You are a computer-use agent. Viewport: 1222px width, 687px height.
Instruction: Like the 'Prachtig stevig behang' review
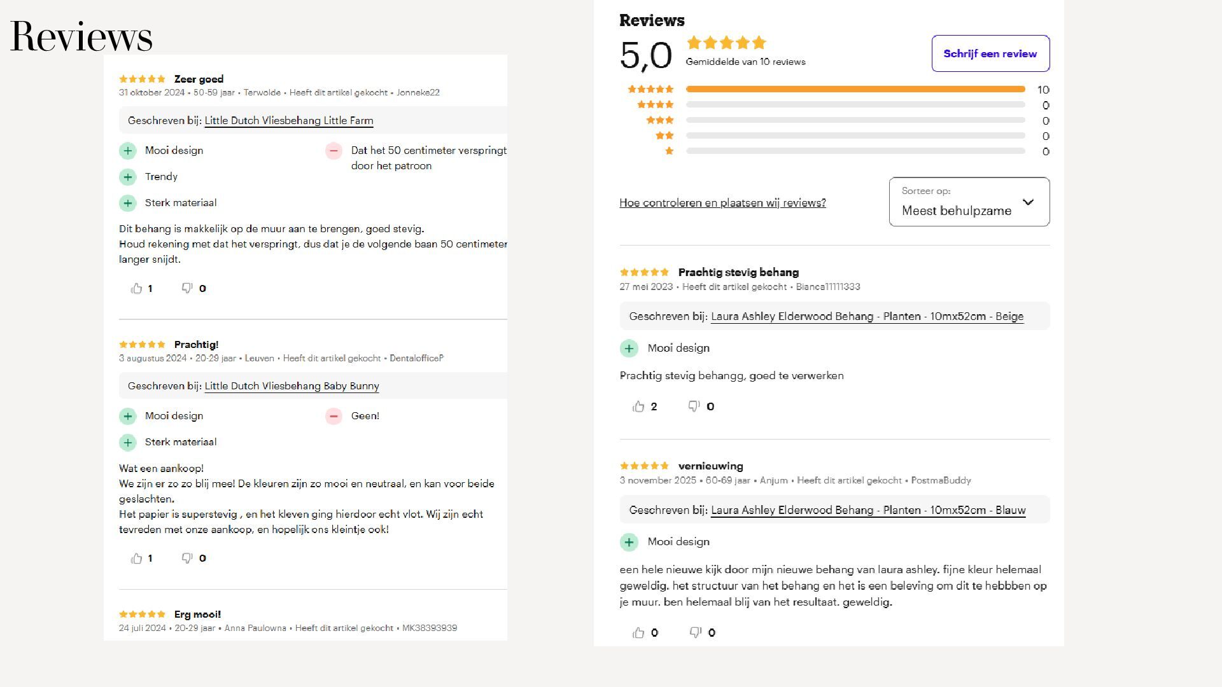638,406
